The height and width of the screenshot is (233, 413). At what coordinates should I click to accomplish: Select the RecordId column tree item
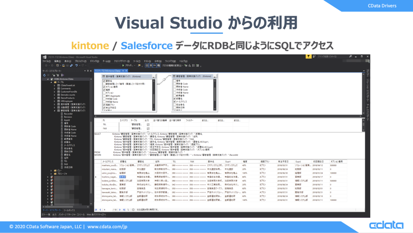click(x=68, y=114)
